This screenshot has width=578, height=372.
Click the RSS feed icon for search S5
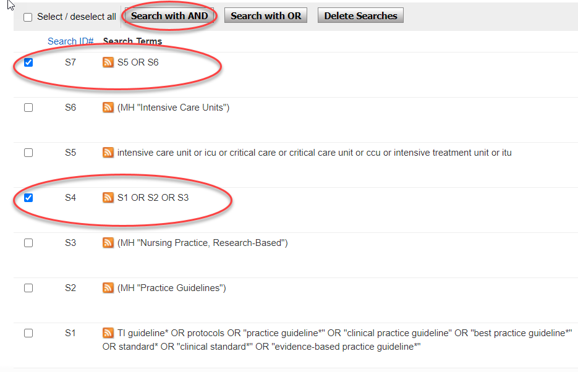point(108,153)
